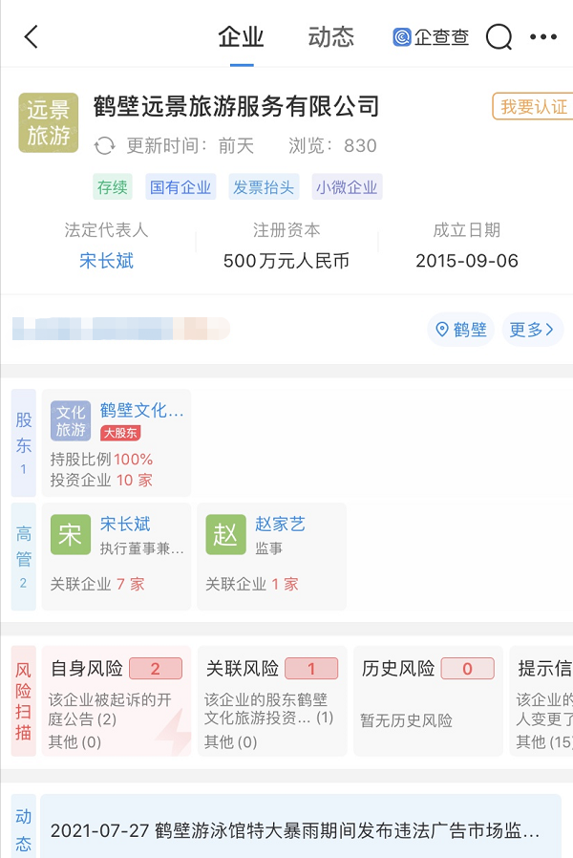This screenshot has width=573, height=858.
Task: Switch to the 动态 tab
Action: coord(330,37)
